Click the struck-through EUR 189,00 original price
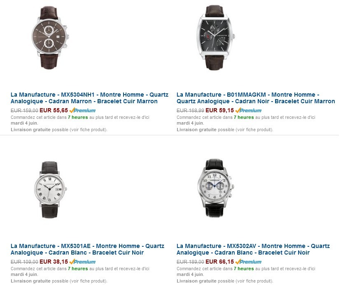This screenshot has height=285, width=343. point(190,262)
